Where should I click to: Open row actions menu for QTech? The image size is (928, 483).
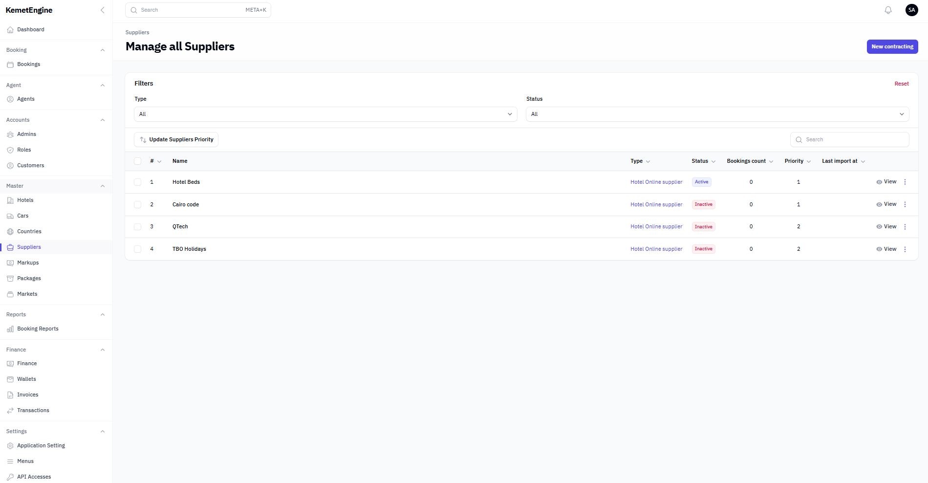pyautogui.click(x=905, y=227)
